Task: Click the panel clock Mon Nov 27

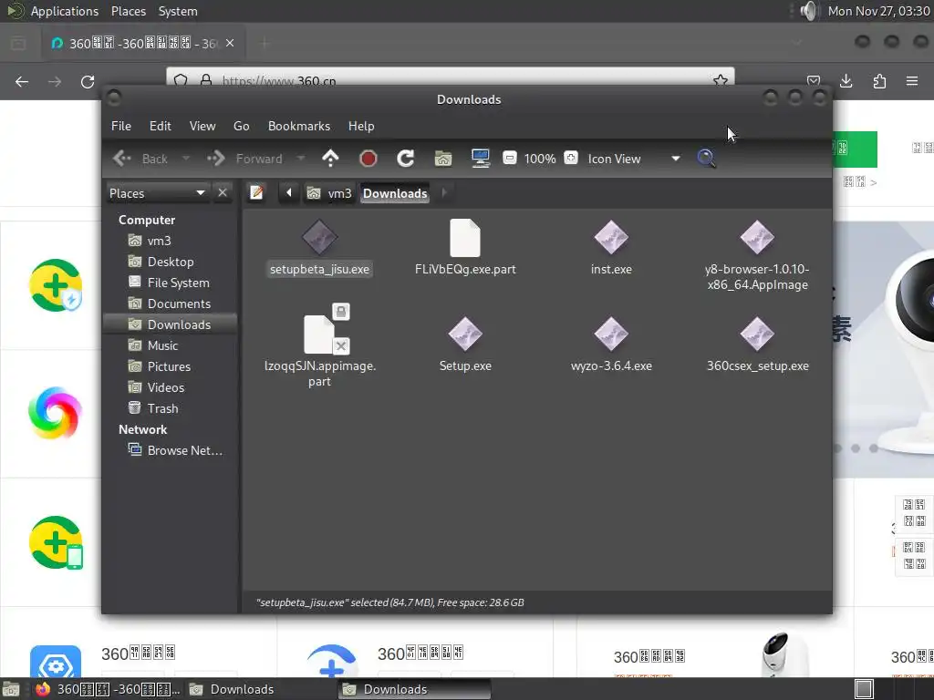Action: tap(878, 11)
